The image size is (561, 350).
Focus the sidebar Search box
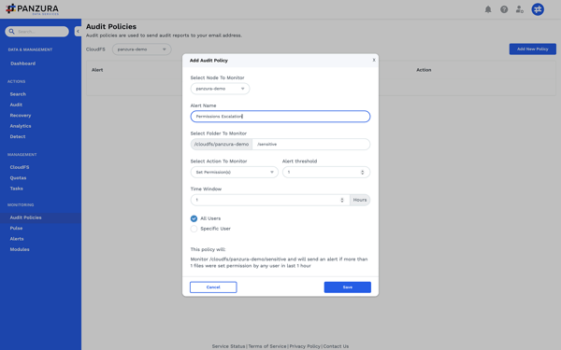point(36,32)
